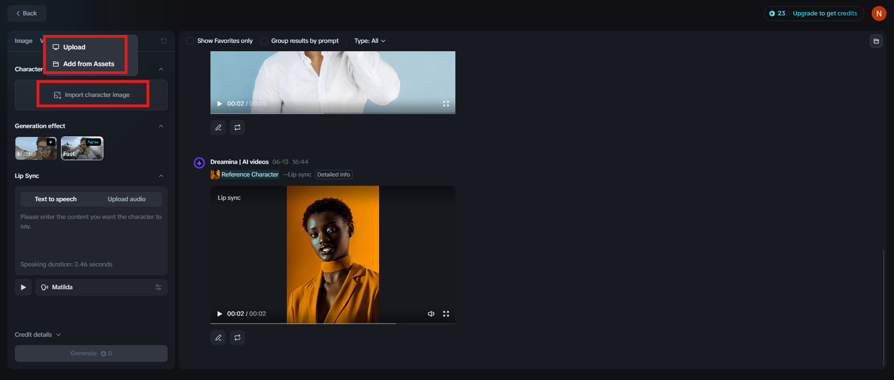
Task: Play the white shirt video
Action: (220, 104)
